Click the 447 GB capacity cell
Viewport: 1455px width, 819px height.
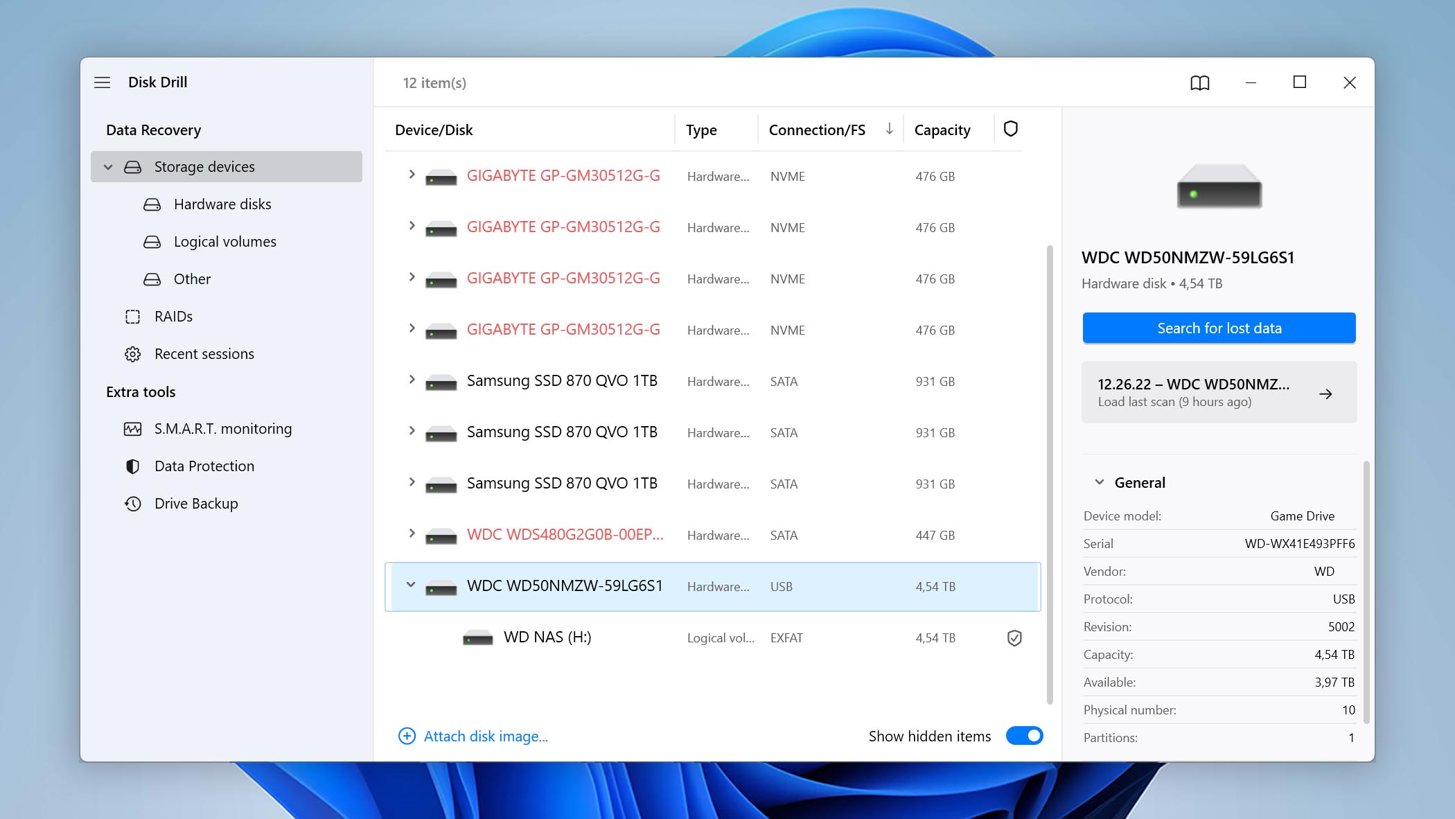coord(935,535)
